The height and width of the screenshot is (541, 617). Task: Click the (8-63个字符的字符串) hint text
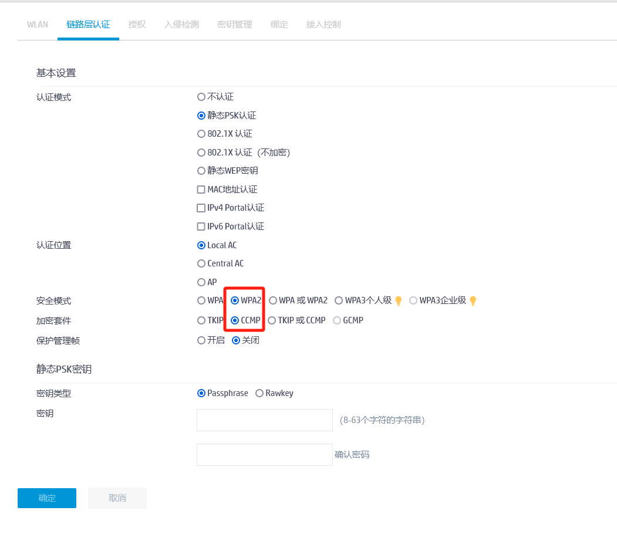[x=382, y=420]
